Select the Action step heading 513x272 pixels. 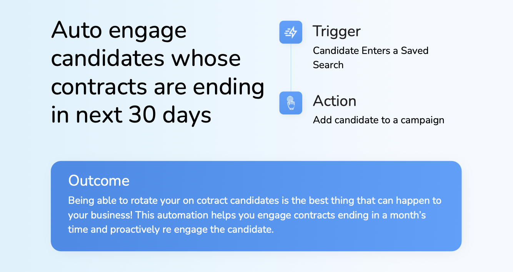tap(335, 101)
